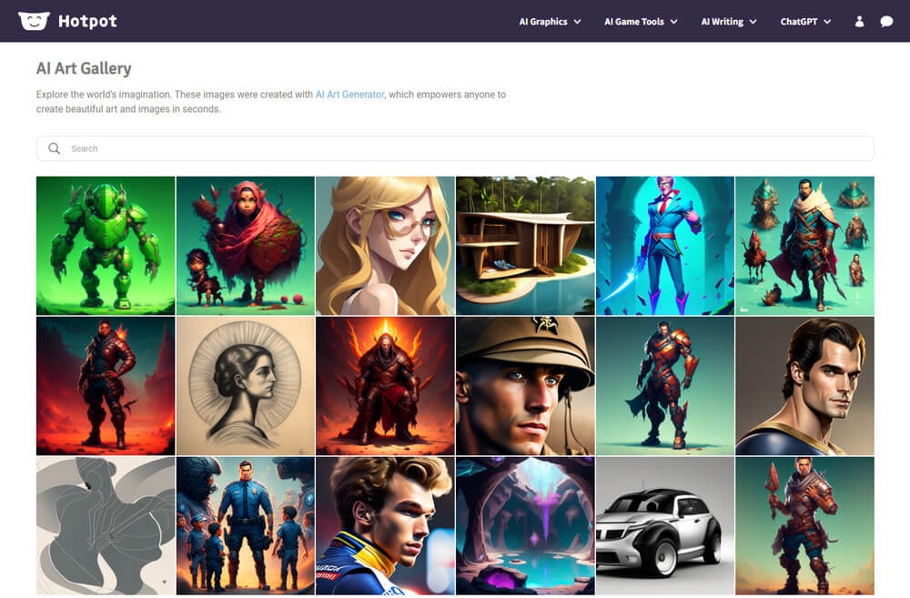910x598 pixels.
Task: Open the fiery demon warrior image
Action: pos(385,386)
